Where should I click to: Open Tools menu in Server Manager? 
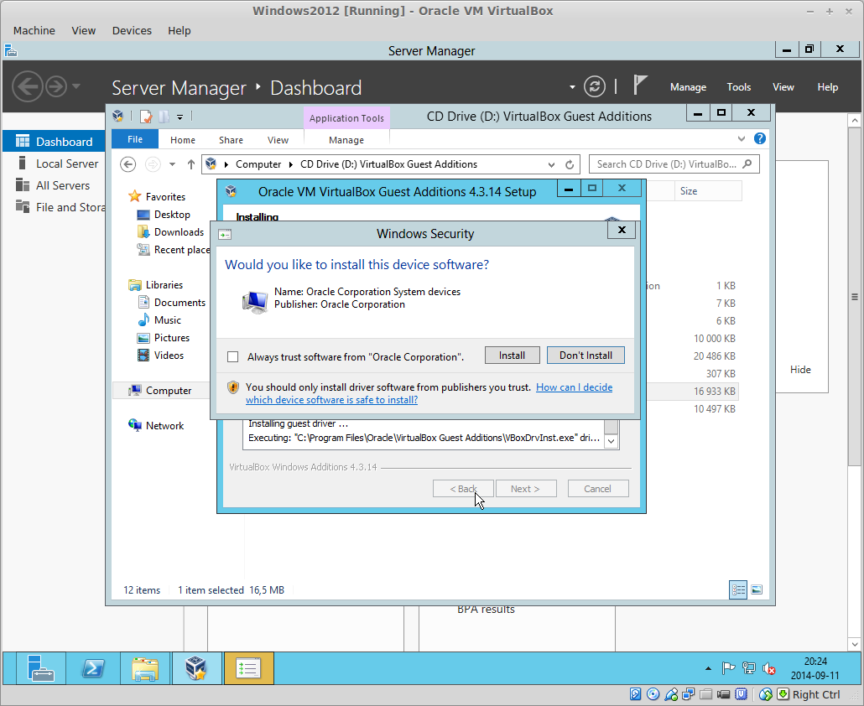pyautogui.click(x=738, y=87)
